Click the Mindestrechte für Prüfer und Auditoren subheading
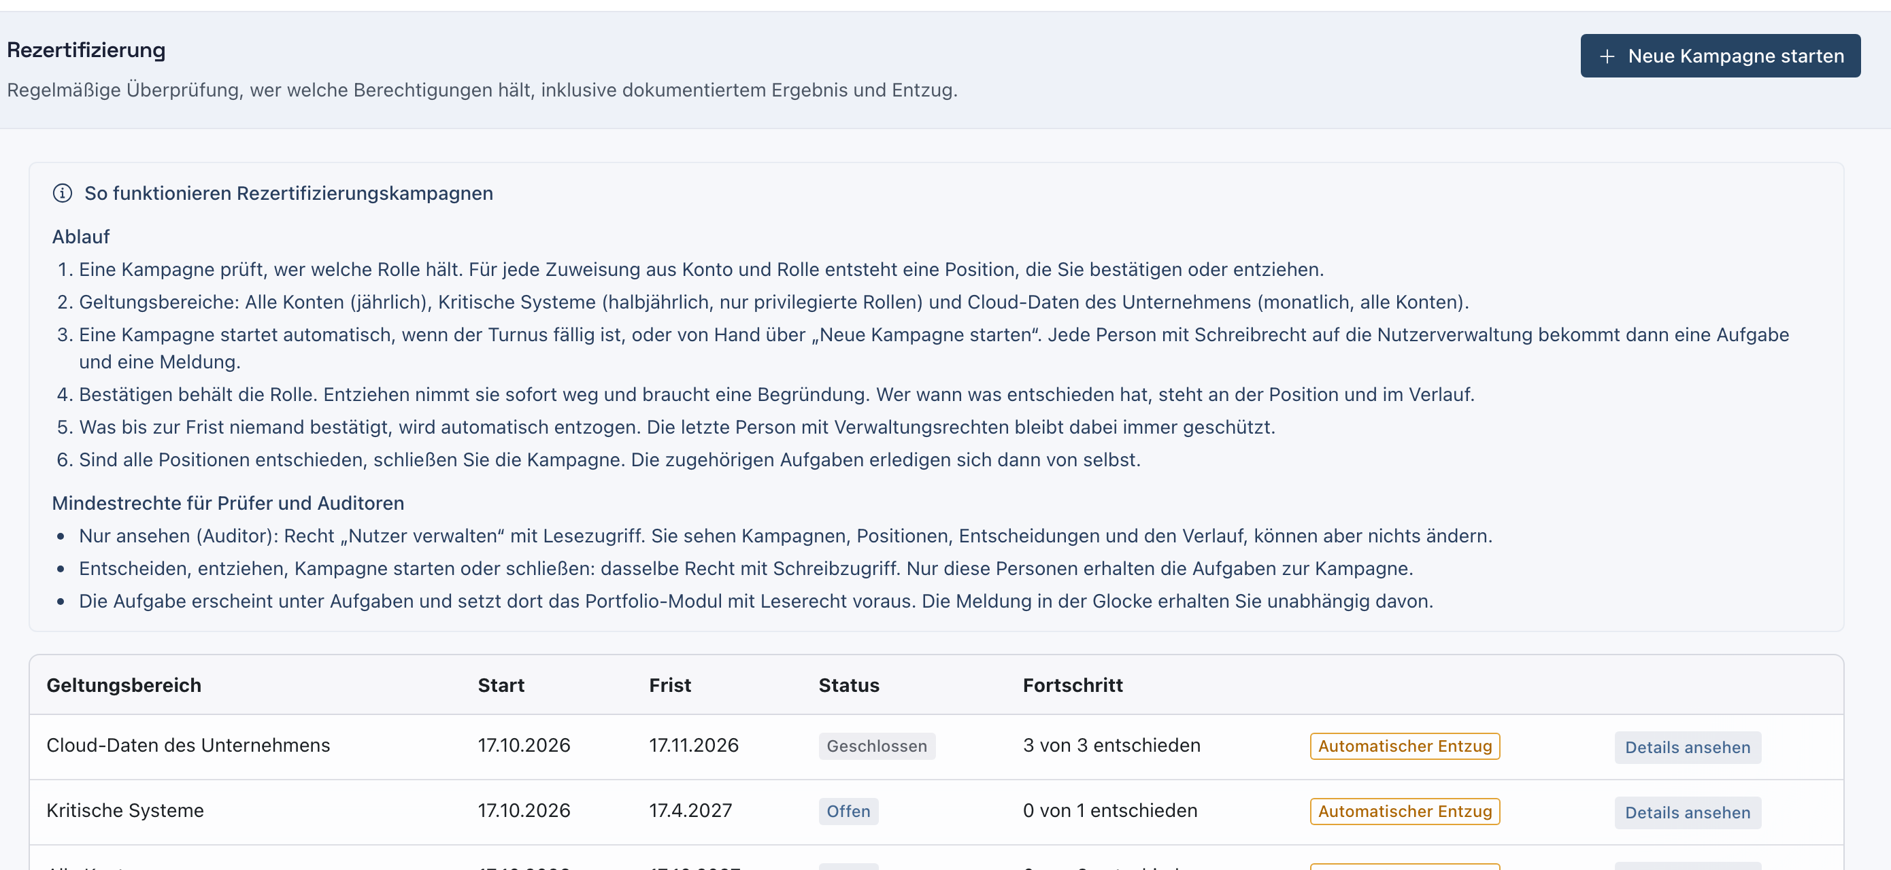The width and height of the screenshot is (1891, 870). (x=228, y=503)
